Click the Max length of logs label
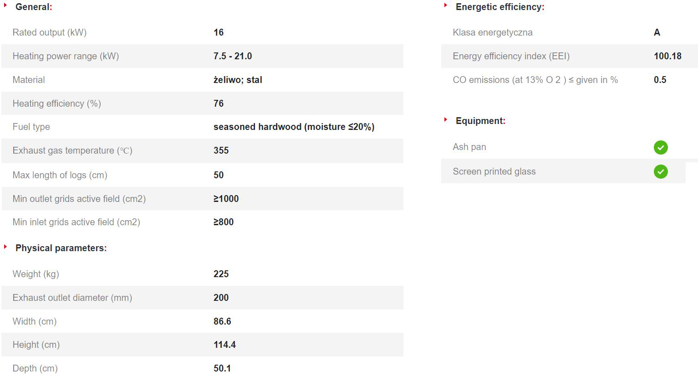The width and height of the screenshot is (698, 382). (60, 175)
